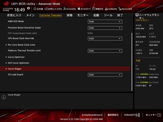The width and height of the screenshot is (163, 122).
Task: Click the hardware monitor screen icon
Action: click(x=137, y=15)
